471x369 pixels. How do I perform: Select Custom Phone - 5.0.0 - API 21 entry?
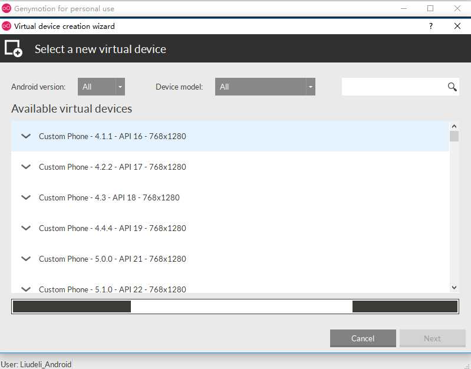pyautogui.click(x=230, y=259)
